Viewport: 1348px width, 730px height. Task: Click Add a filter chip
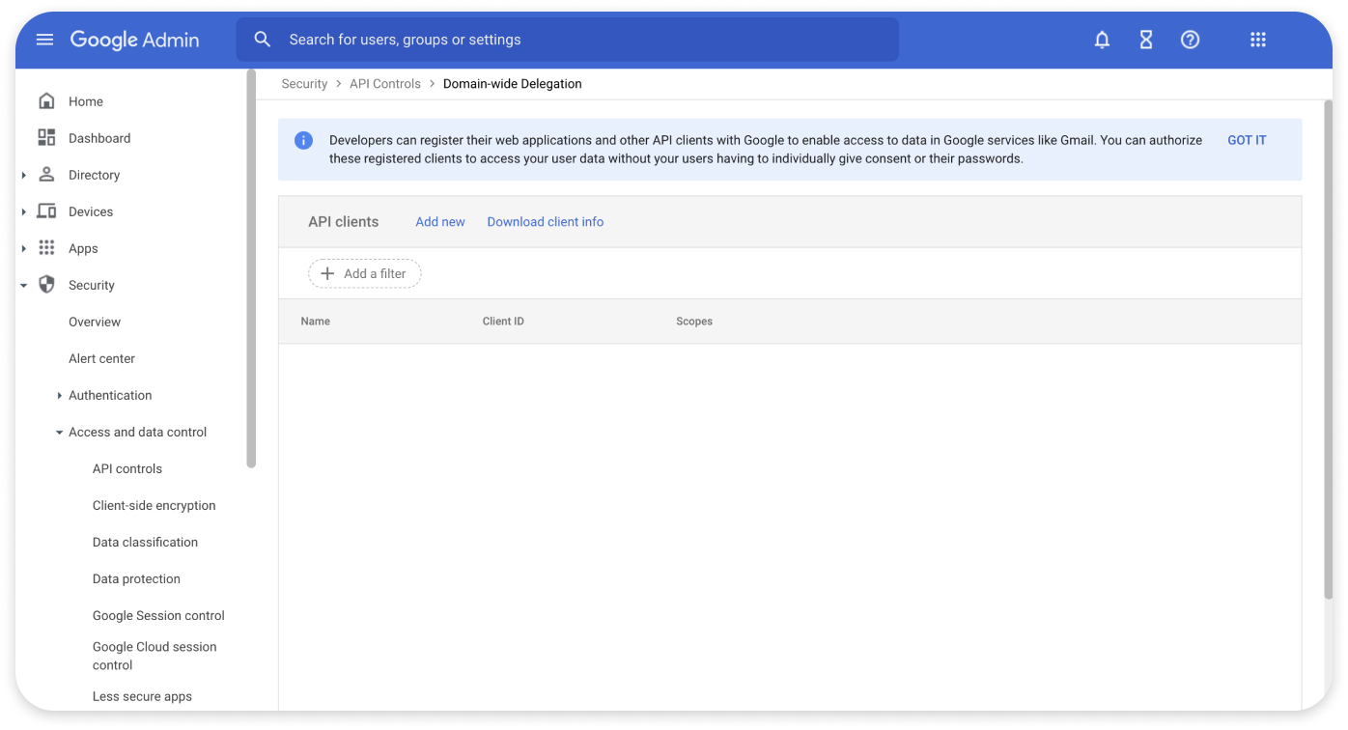pos(365,273)
